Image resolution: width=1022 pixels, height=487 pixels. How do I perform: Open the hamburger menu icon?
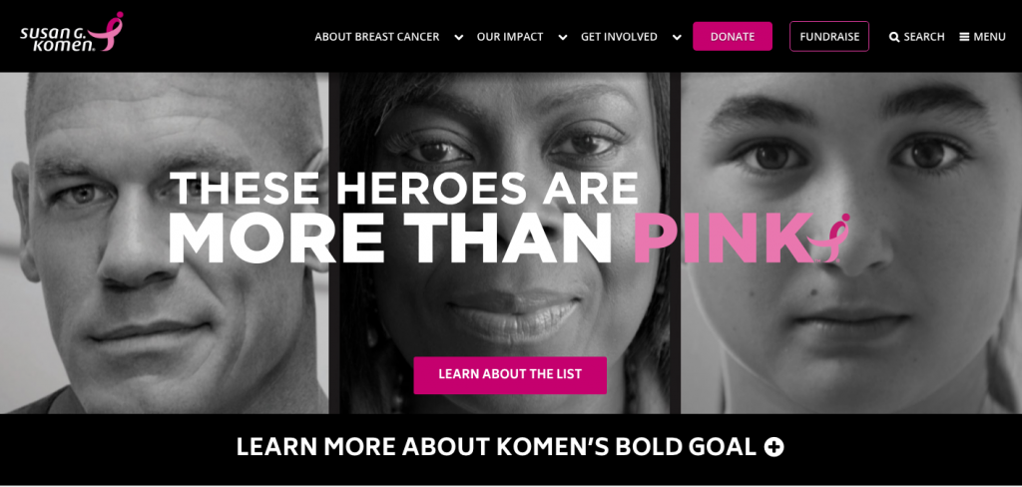[964, 37]
